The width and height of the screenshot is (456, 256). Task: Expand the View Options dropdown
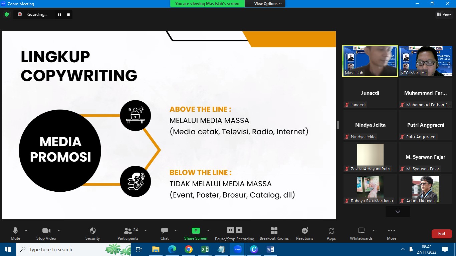click(x=268, y=4)
